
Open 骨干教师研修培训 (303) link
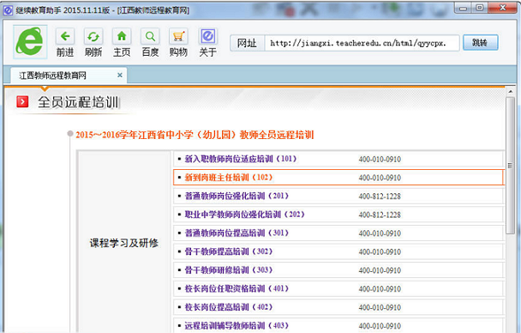pos(229,269)
